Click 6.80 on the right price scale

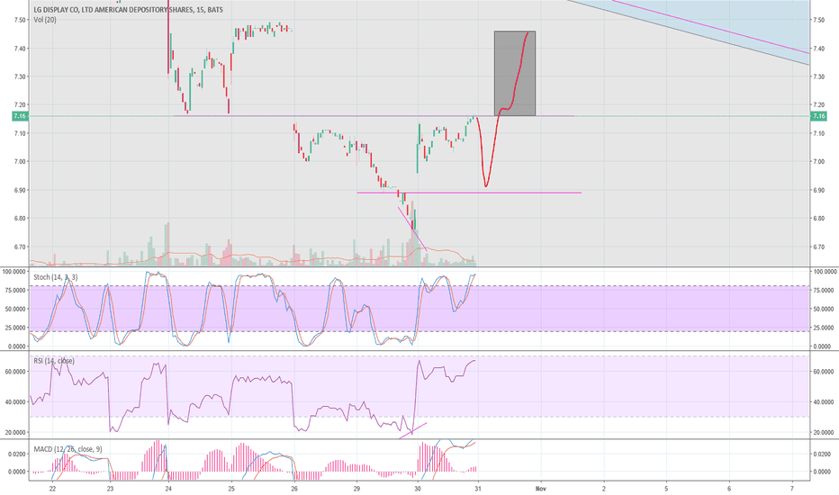(818, 219)
